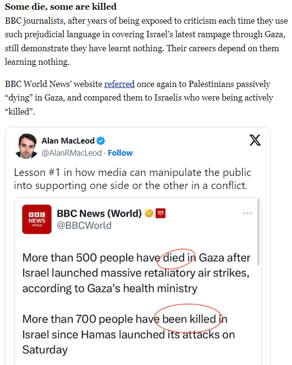
Task: Click the gold verified badge beside BBC News (World)
Action: (150, 213)
